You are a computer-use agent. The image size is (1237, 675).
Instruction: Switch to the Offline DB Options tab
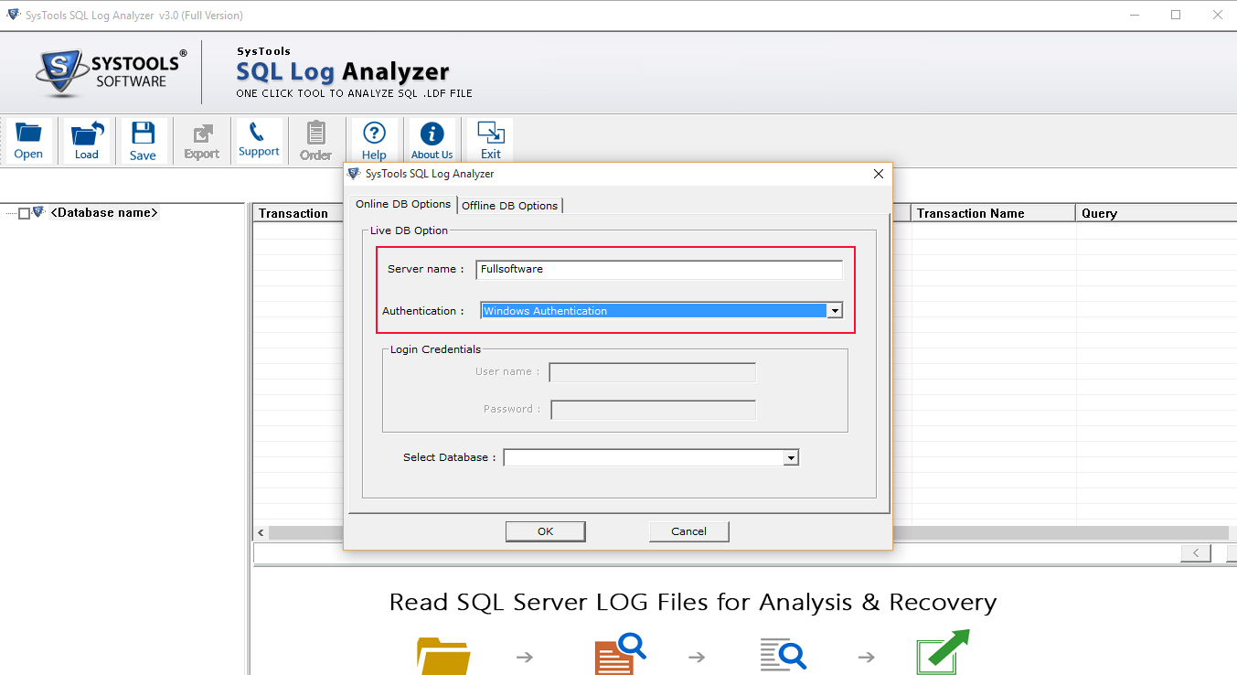click(x=509, y=206)
